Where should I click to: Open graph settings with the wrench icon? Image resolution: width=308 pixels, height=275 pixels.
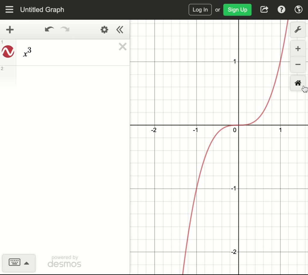(x=297, y=30)
